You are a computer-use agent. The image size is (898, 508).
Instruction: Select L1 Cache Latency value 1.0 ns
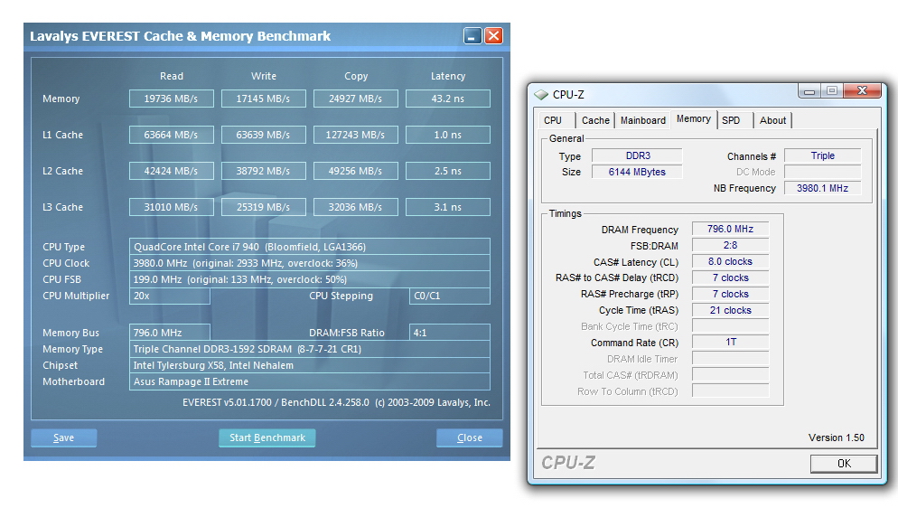(448, 135)
